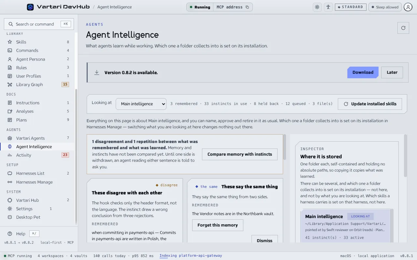Click the Running status indicator
The height and width of the screenshot is (260, 417).
click(200, 7)
